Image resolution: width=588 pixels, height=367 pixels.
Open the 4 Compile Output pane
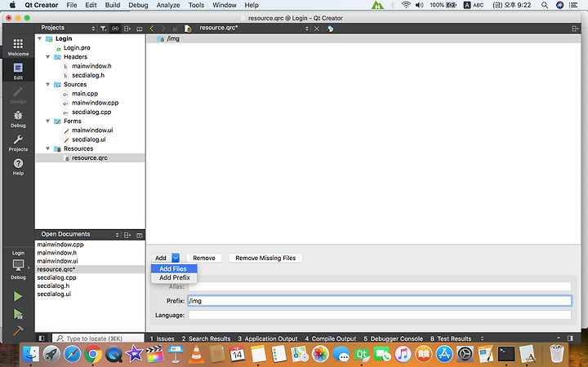click(331, 338)
